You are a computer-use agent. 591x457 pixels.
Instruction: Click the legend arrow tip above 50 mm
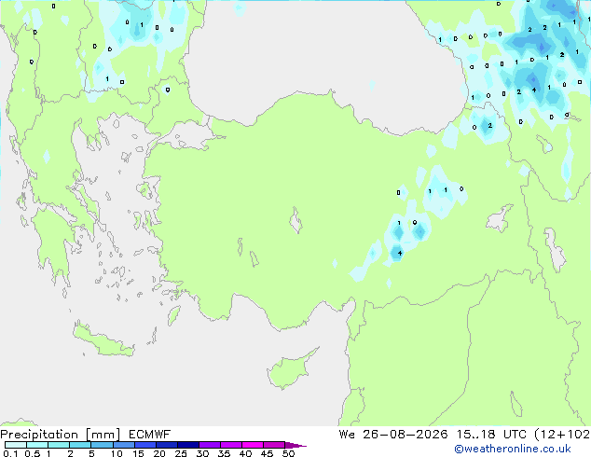pos(295,445)
